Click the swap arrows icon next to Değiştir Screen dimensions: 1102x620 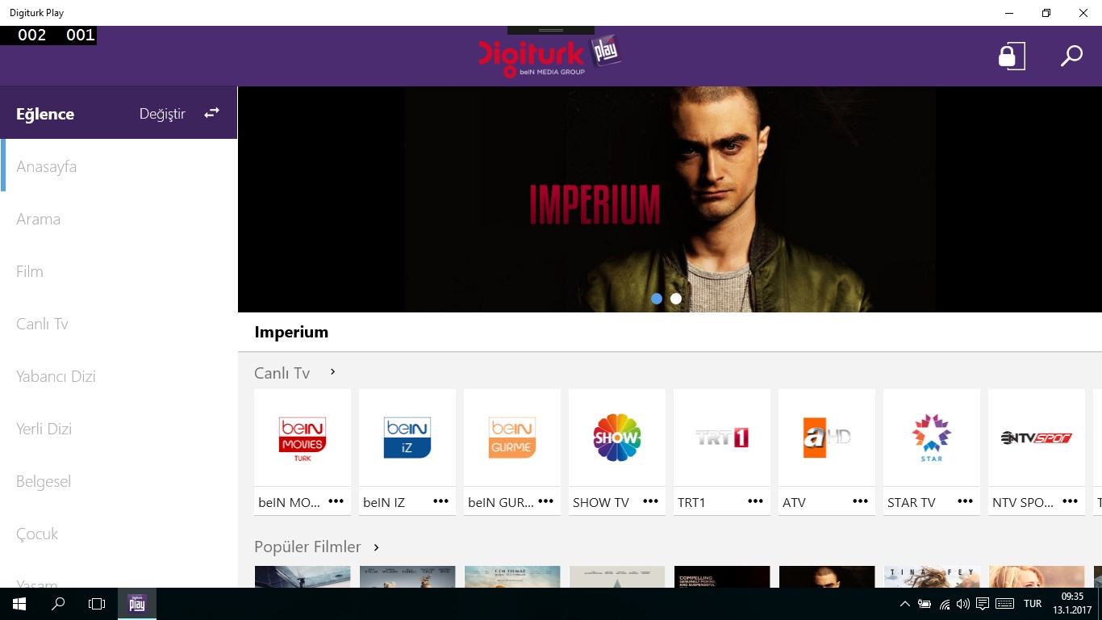[211, 113]
